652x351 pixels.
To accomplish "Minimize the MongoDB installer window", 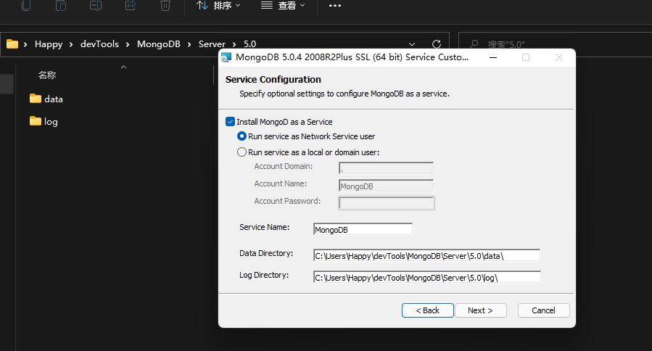I will pyautogui.click(x=493, y=57).
